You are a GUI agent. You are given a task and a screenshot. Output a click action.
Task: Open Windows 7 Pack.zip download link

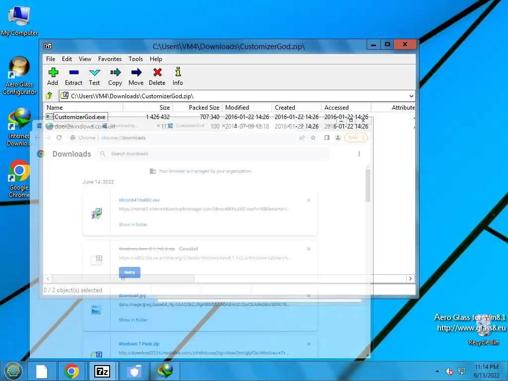139,344
